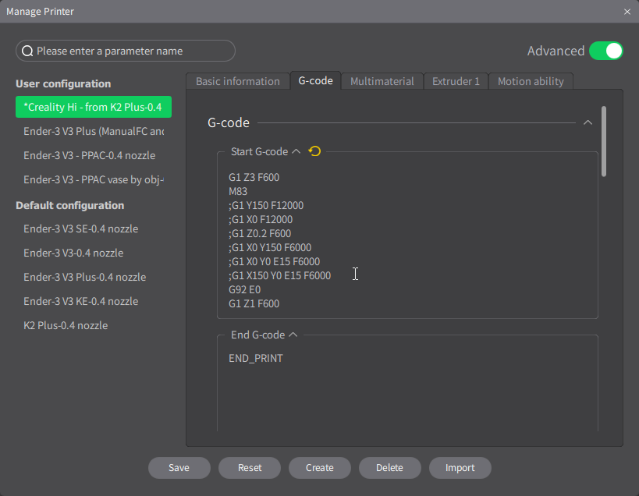This screenshot has width=639, height=496.
Task: Focus the parameter name search field
Action: tap(126, 51)
